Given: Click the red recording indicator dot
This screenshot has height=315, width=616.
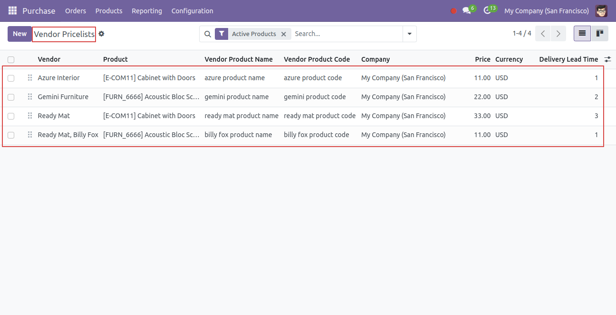Looking at the screenshot, I should pyautogui.click(x=453, y=11).
